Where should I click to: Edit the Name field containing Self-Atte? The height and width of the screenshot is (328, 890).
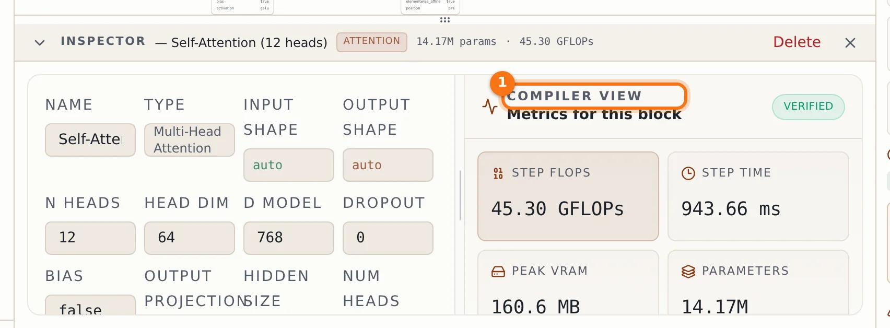90,140
